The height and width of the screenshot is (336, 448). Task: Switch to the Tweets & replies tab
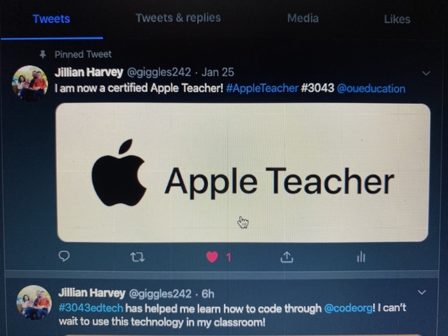pyautogui.click(x=178, y=18)
